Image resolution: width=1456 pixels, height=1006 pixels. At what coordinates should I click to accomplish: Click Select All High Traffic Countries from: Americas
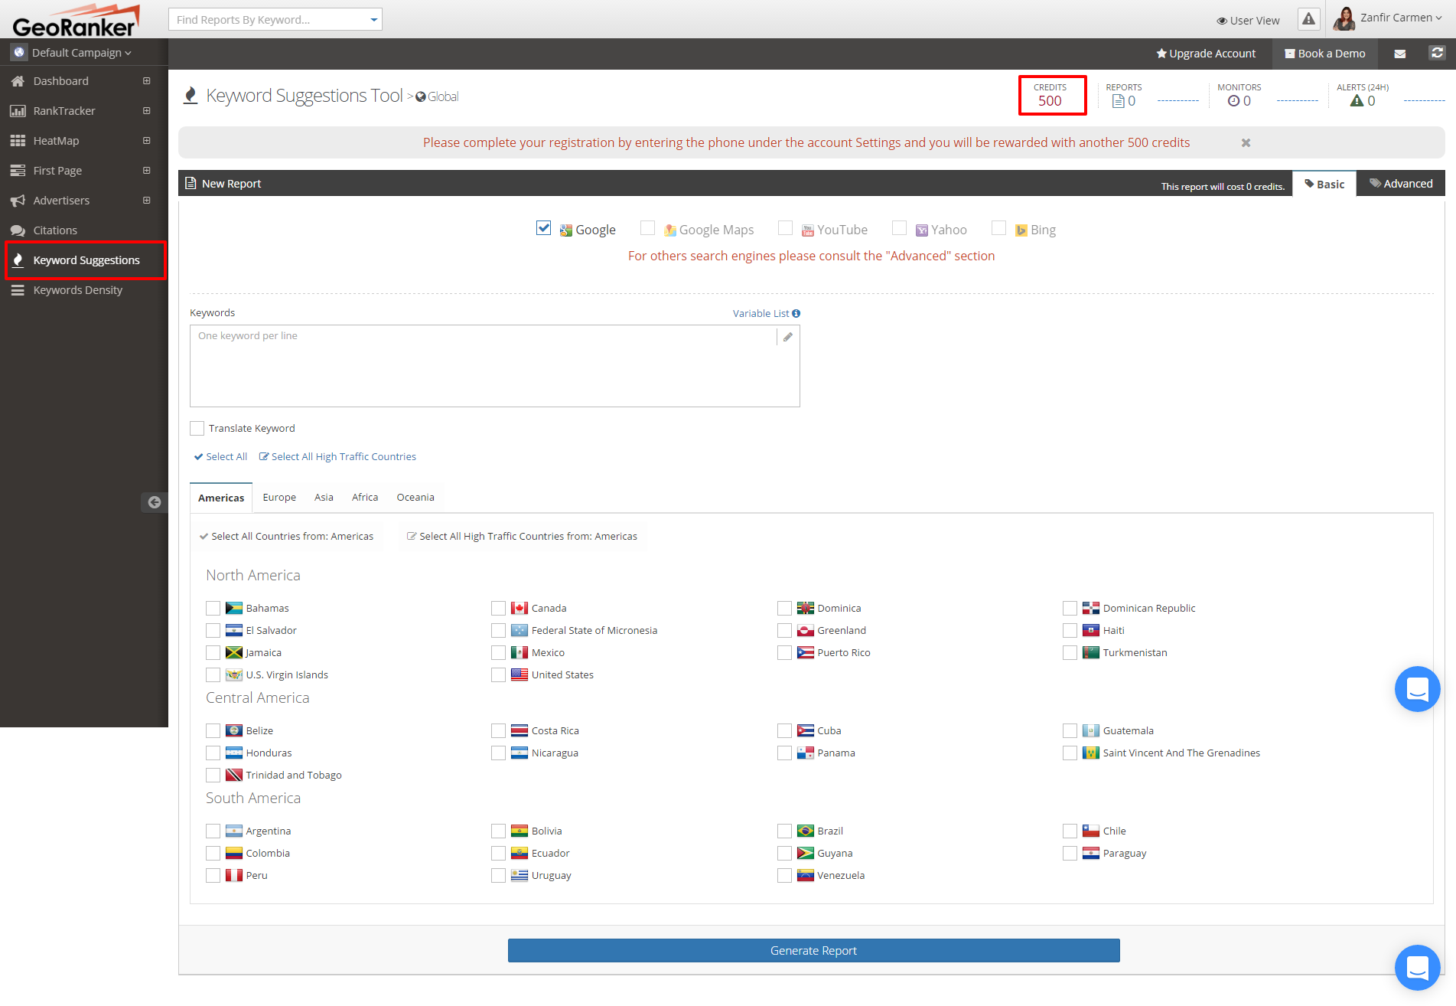pyautogui.click(x=522, y=537)
